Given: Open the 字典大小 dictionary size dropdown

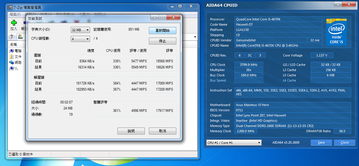Looking at the screenshot, I should (x=80, y=30).
